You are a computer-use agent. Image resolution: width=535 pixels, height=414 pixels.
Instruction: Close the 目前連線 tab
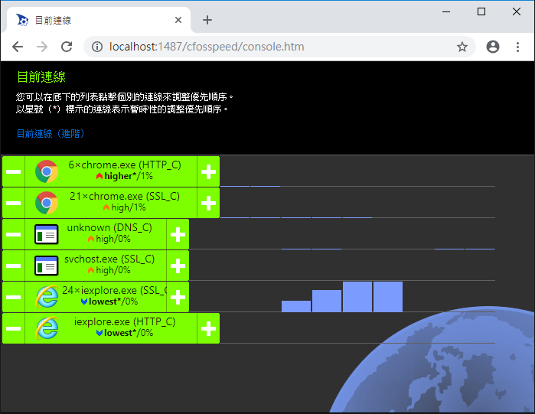pyautogui.click(x=178, y=20)
